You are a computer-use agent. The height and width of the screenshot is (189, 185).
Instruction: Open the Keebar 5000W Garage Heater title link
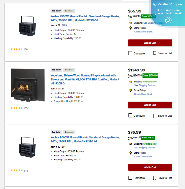[x=85, y=139]
